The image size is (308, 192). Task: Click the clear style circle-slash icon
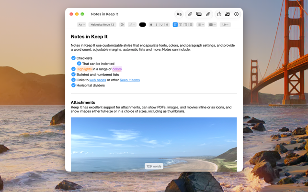(x=122, y=25)
